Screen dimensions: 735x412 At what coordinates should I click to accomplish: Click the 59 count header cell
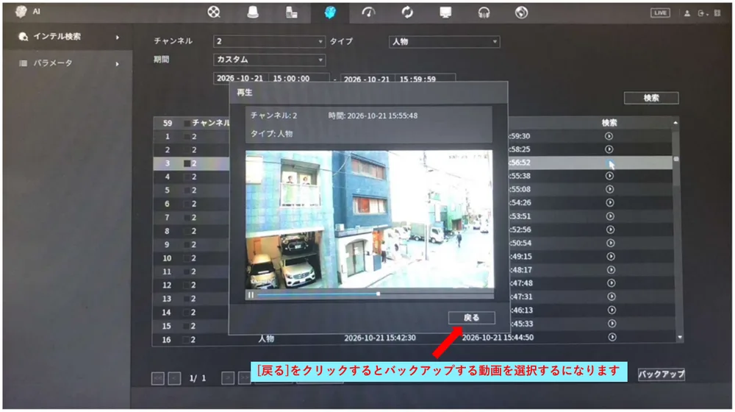168,123
